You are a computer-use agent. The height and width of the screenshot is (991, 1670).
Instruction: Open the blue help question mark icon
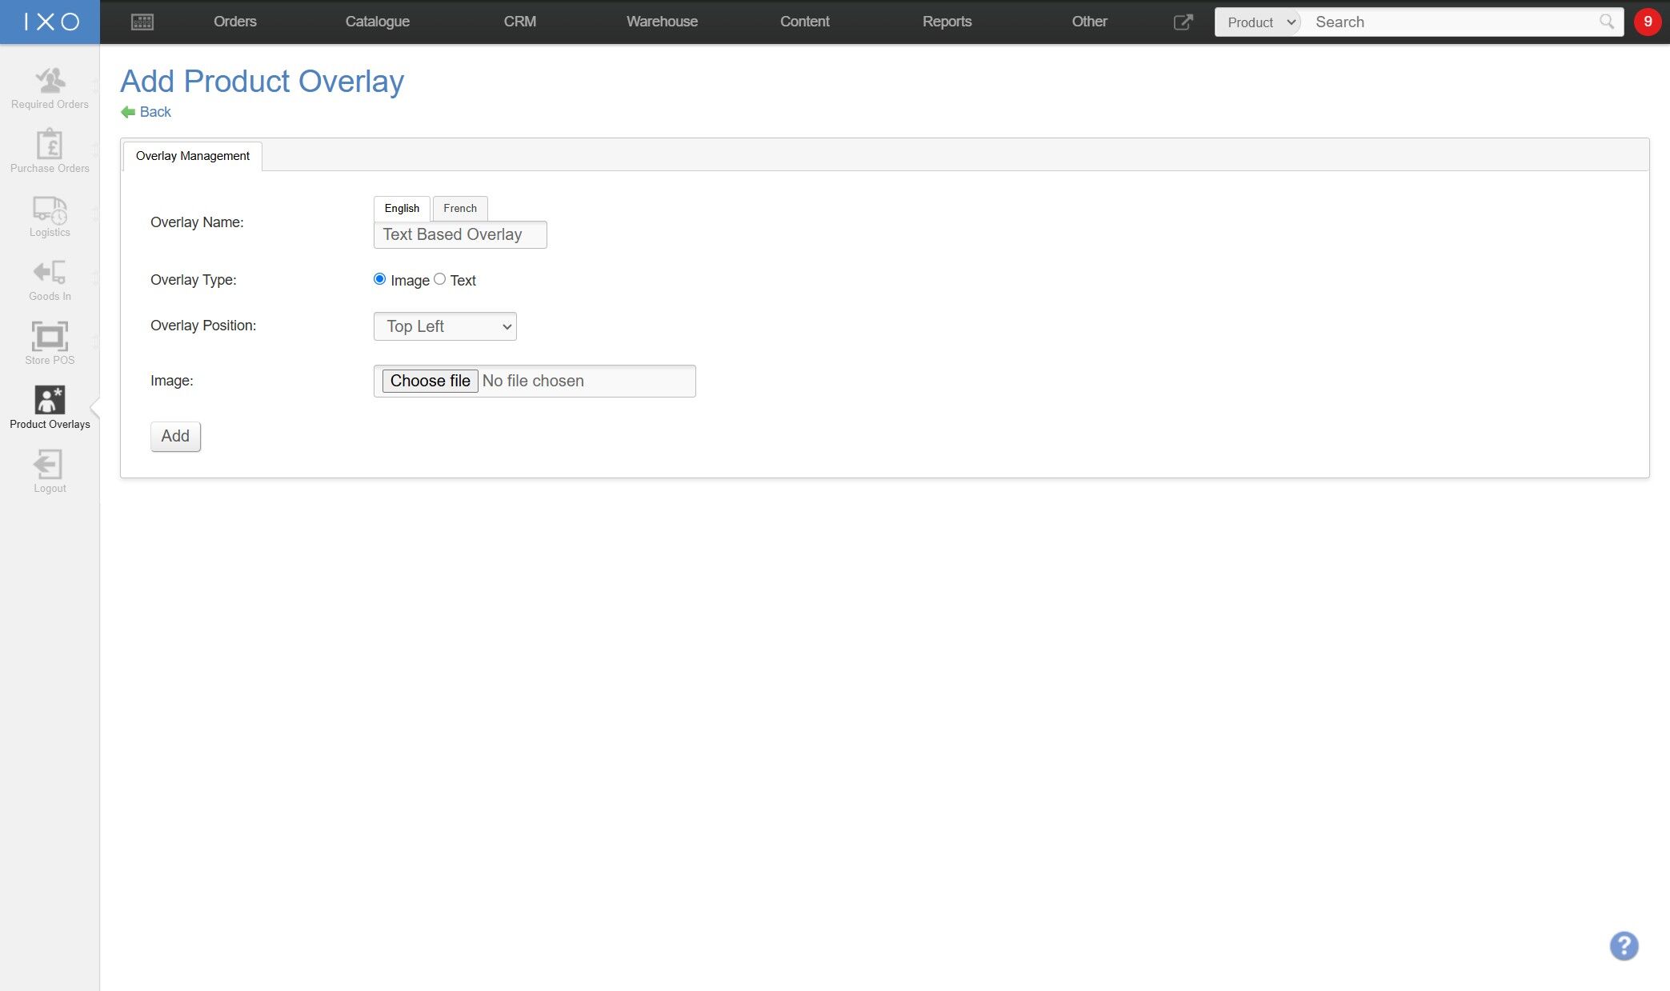tap(1624, 945)
